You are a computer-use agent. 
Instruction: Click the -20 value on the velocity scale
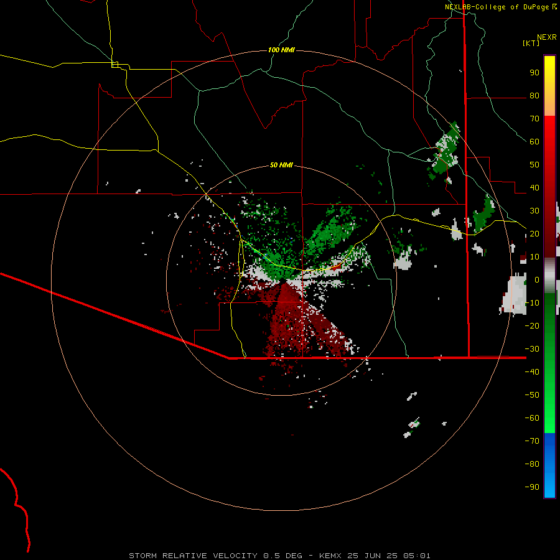pos(532,325)
